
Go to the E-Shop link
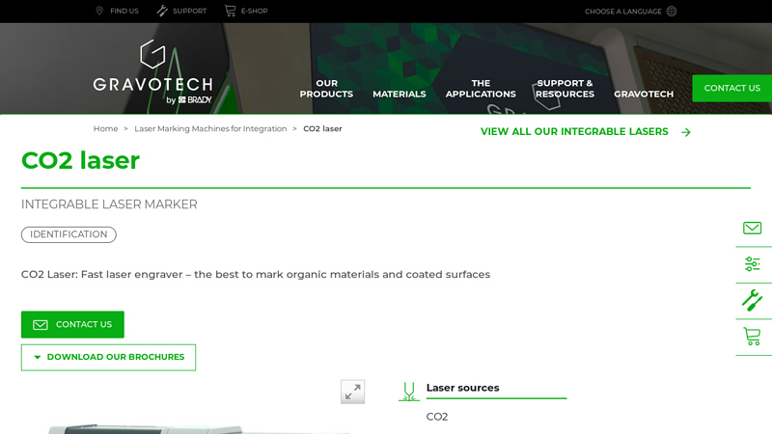(254, 11)
